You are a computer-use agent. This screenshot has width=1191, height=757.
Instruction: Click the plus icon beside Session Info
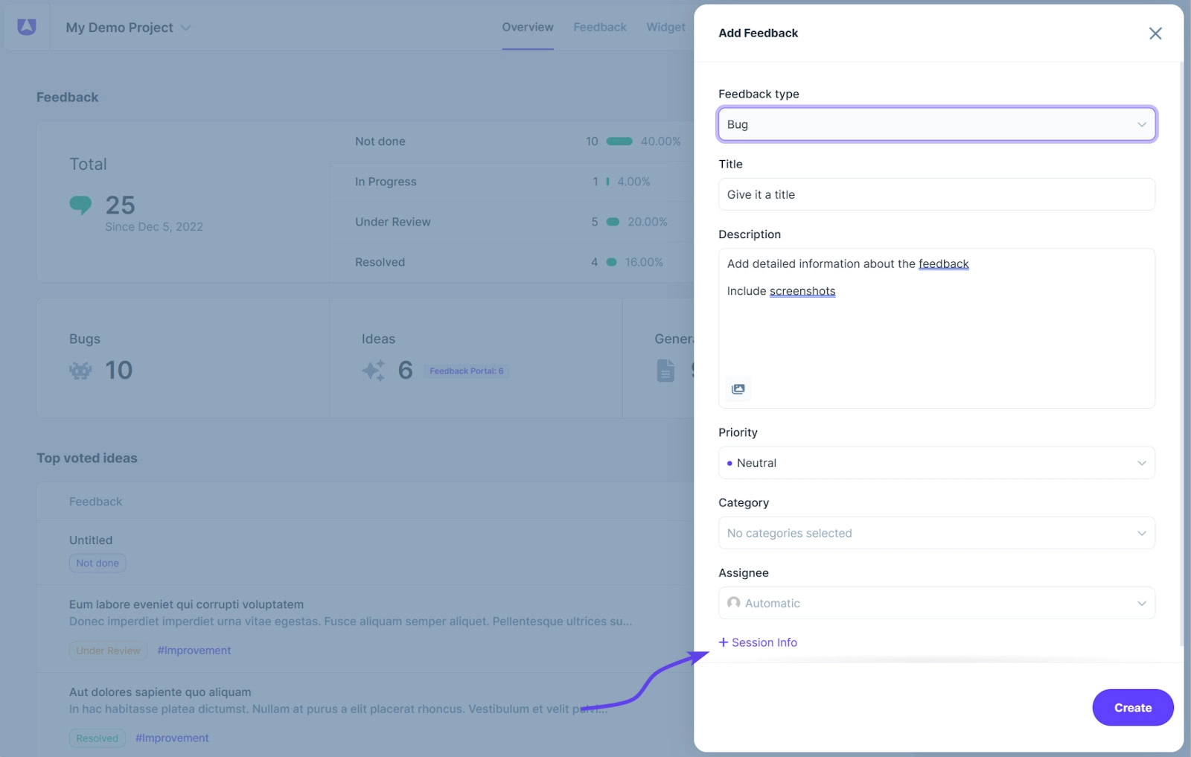point(723,642)
